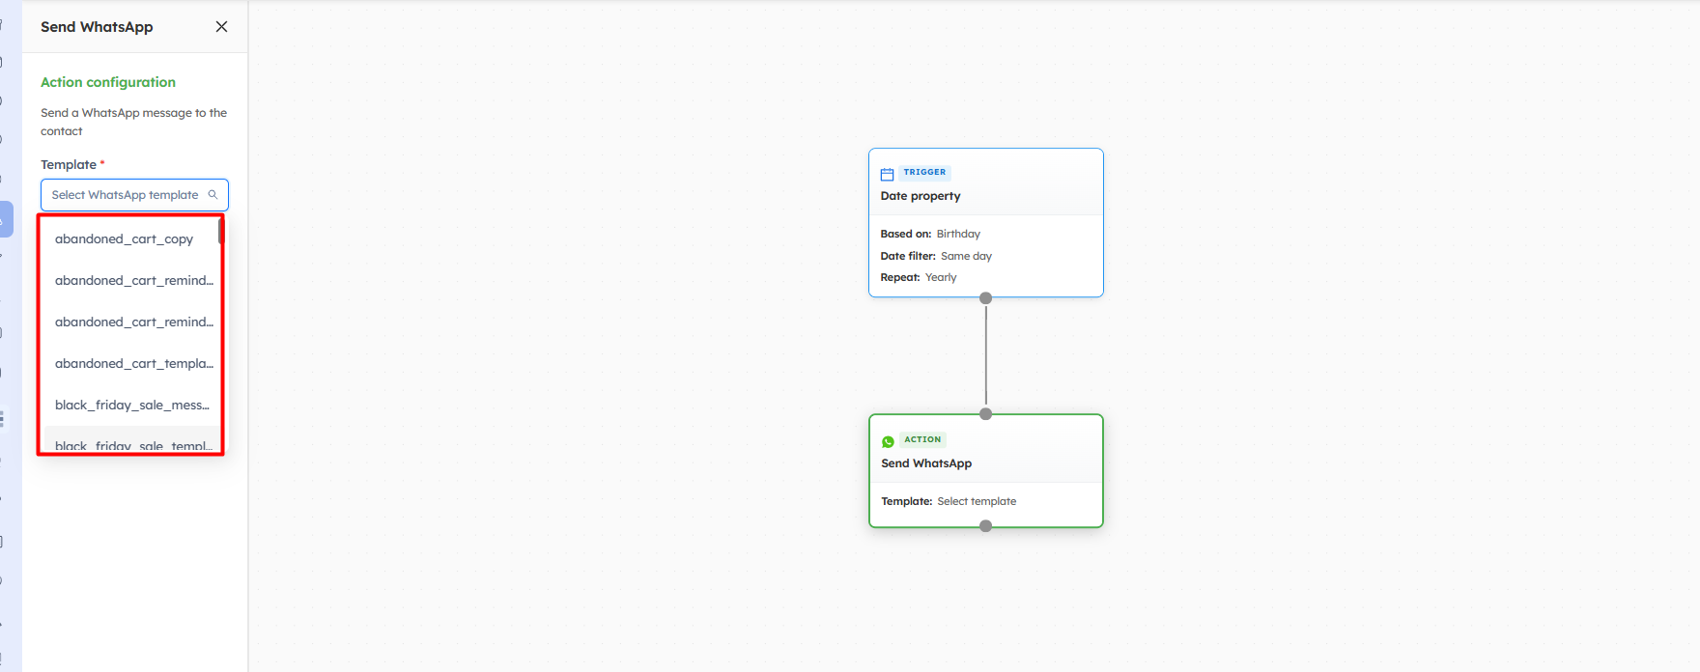Click the connector dot below the trigger node
The height and width of the screenshot is (672, 1700).
coord(985,298)
